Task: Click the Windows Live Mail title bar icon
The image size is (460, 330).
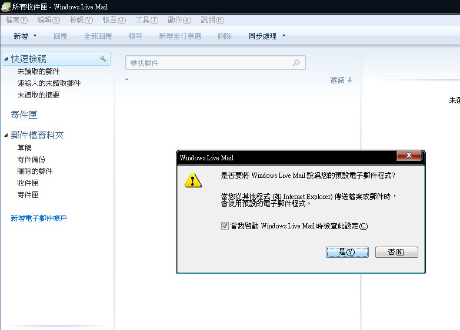Action: click(x=5, y=6)
